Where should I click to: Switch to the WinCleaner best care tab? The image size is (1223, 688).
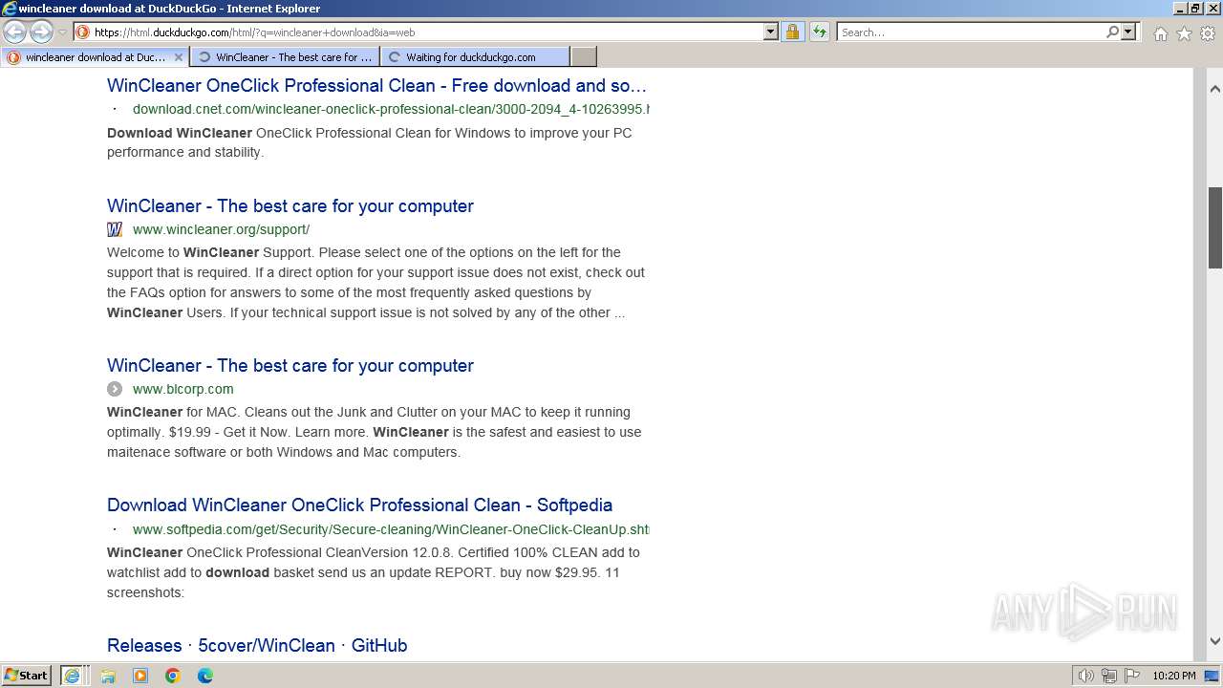pyautogui.click(x=285, y=56)
